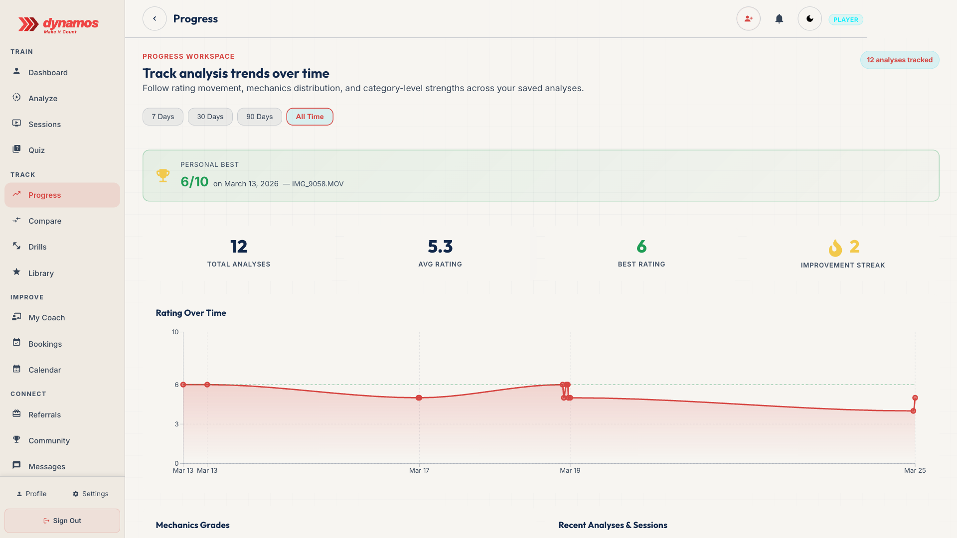Click the first Mar 13 data point
Screen dimensions: 957x538
point(183,385)
